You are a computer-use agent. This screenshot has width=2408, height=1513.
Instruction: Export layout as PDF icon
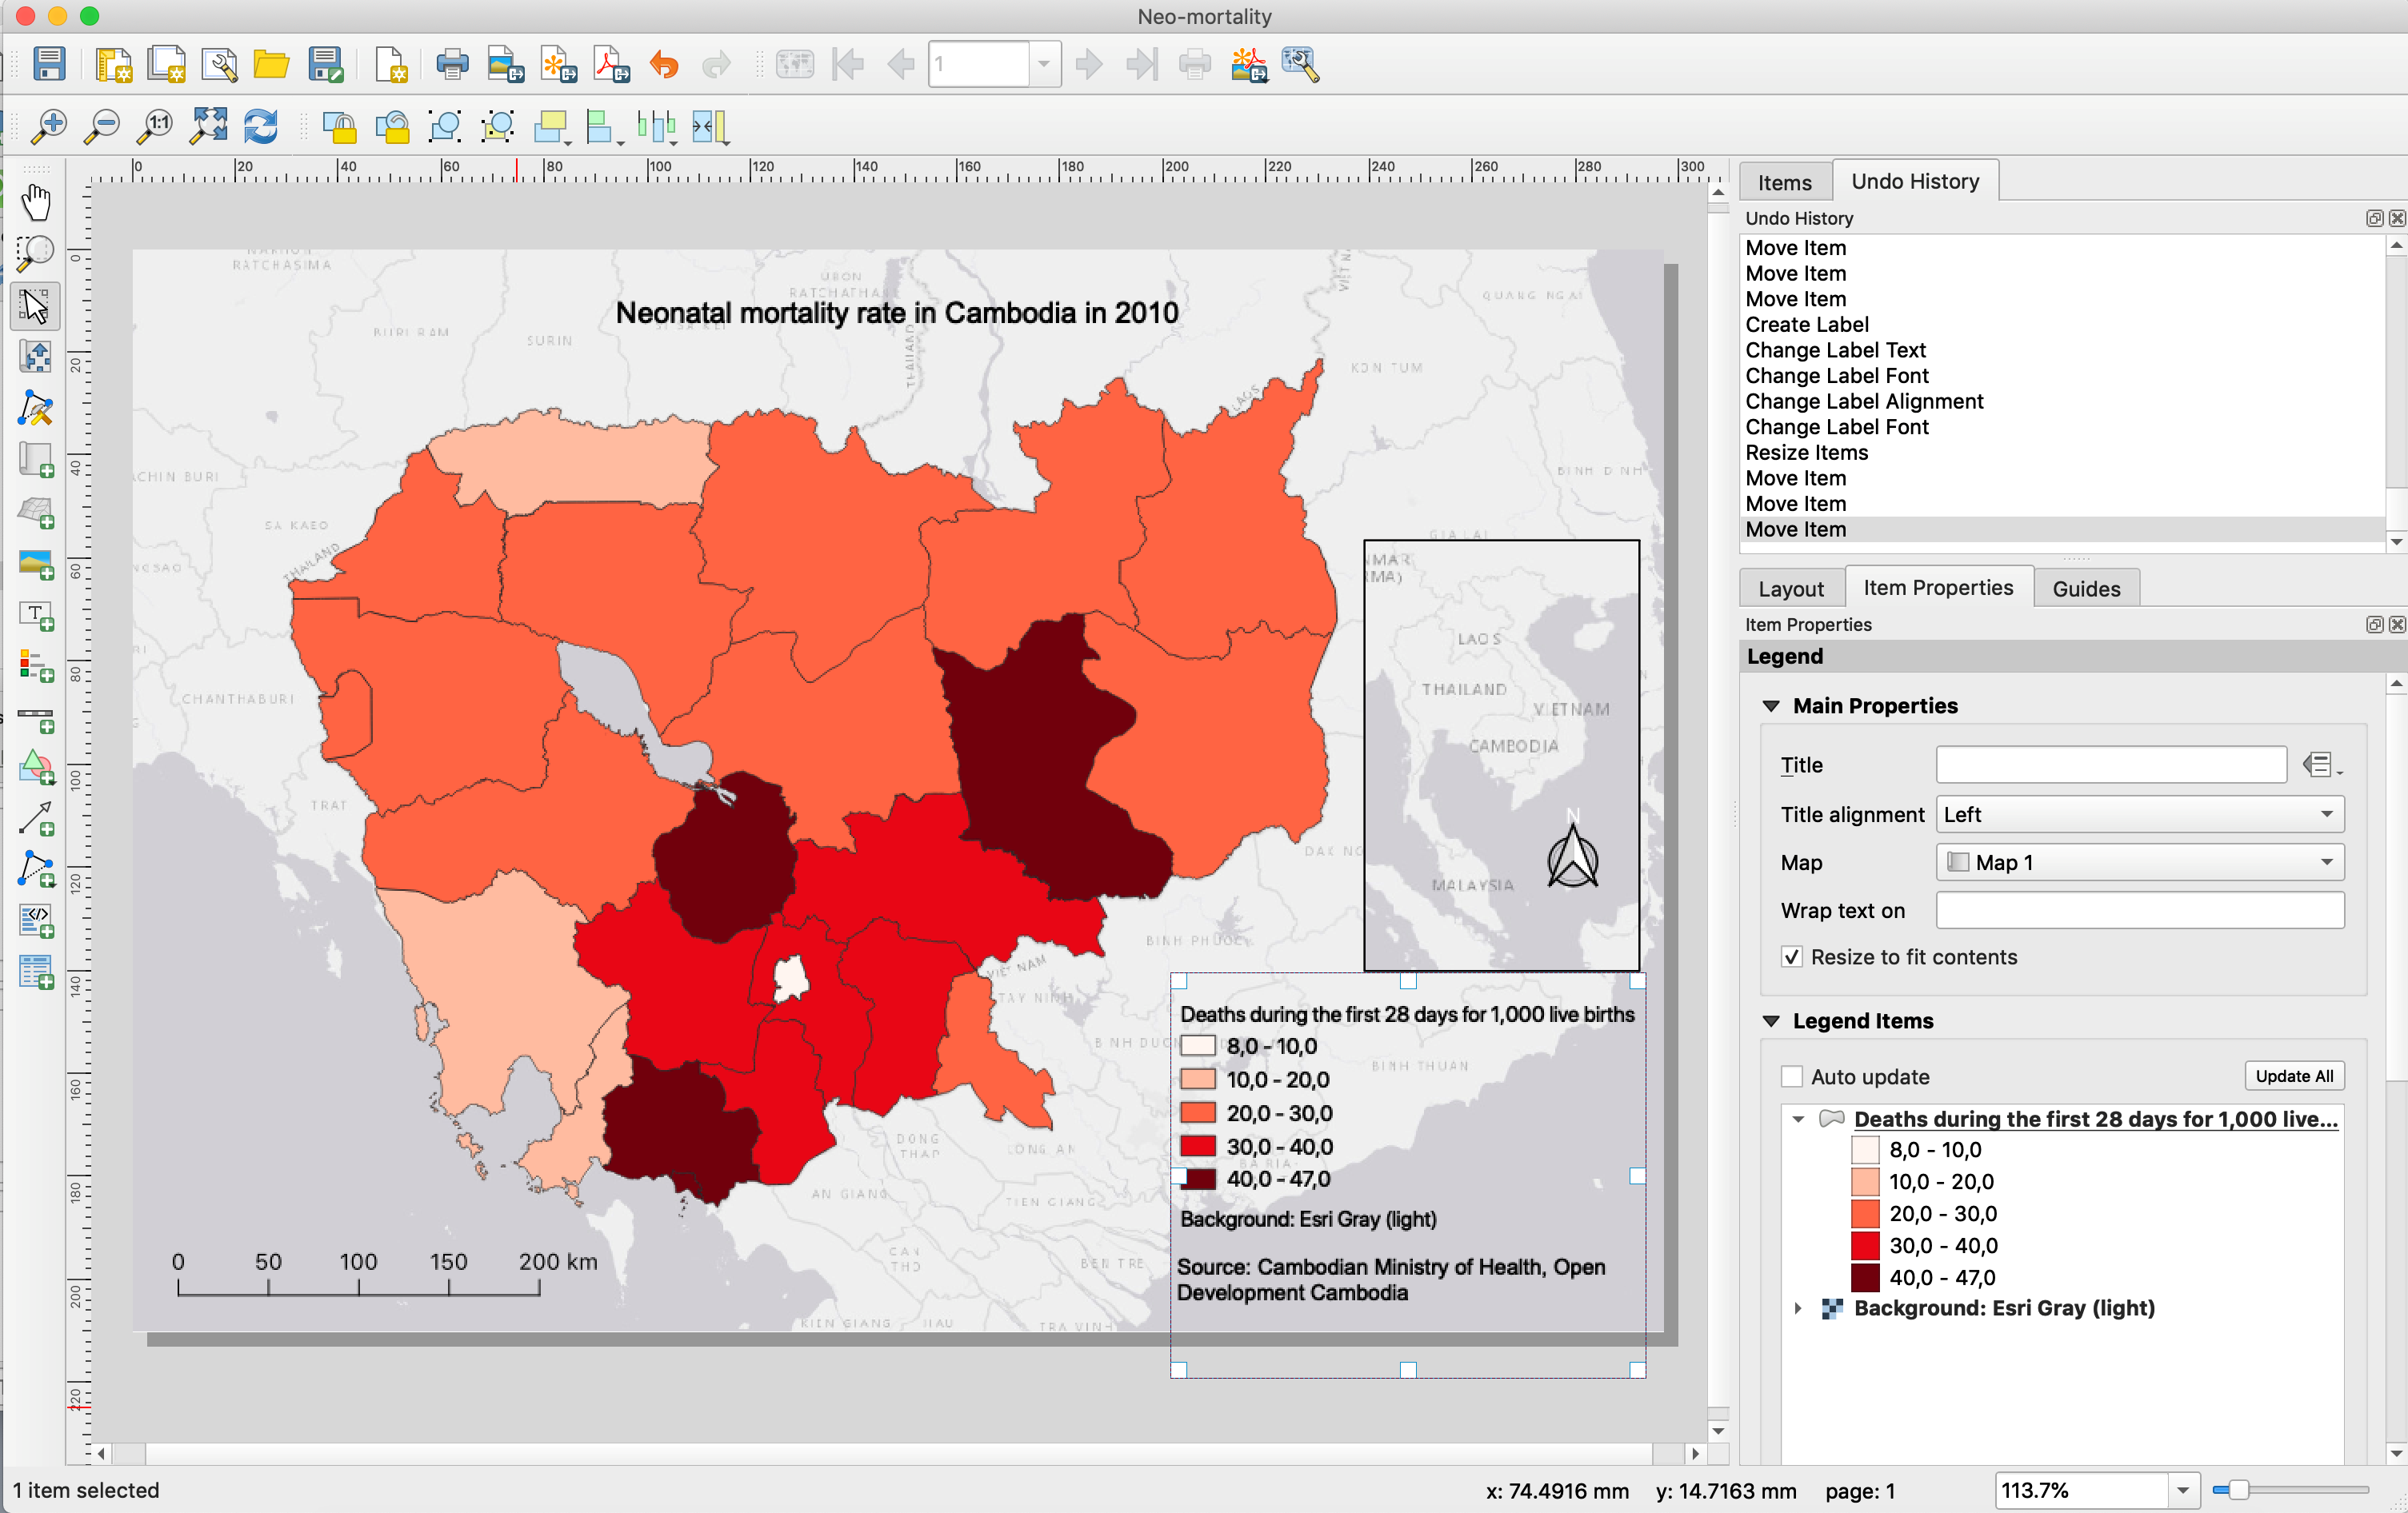click(610, 65)
